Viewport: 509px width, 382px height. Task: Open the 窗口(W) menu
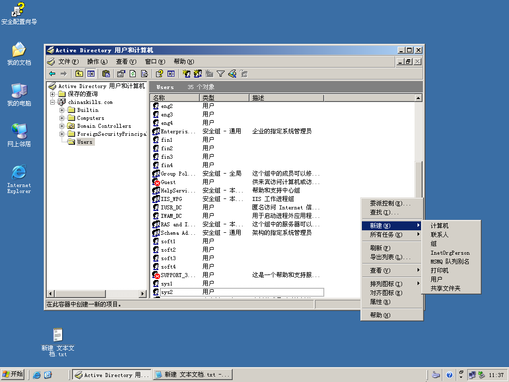pyautogui.click(x=155, y=62)
